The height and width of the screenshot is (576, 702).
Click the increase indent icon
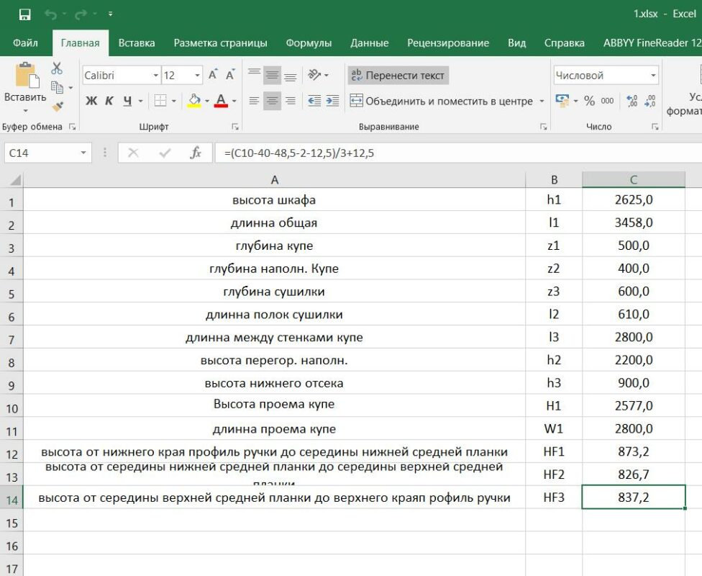point(331,101)
